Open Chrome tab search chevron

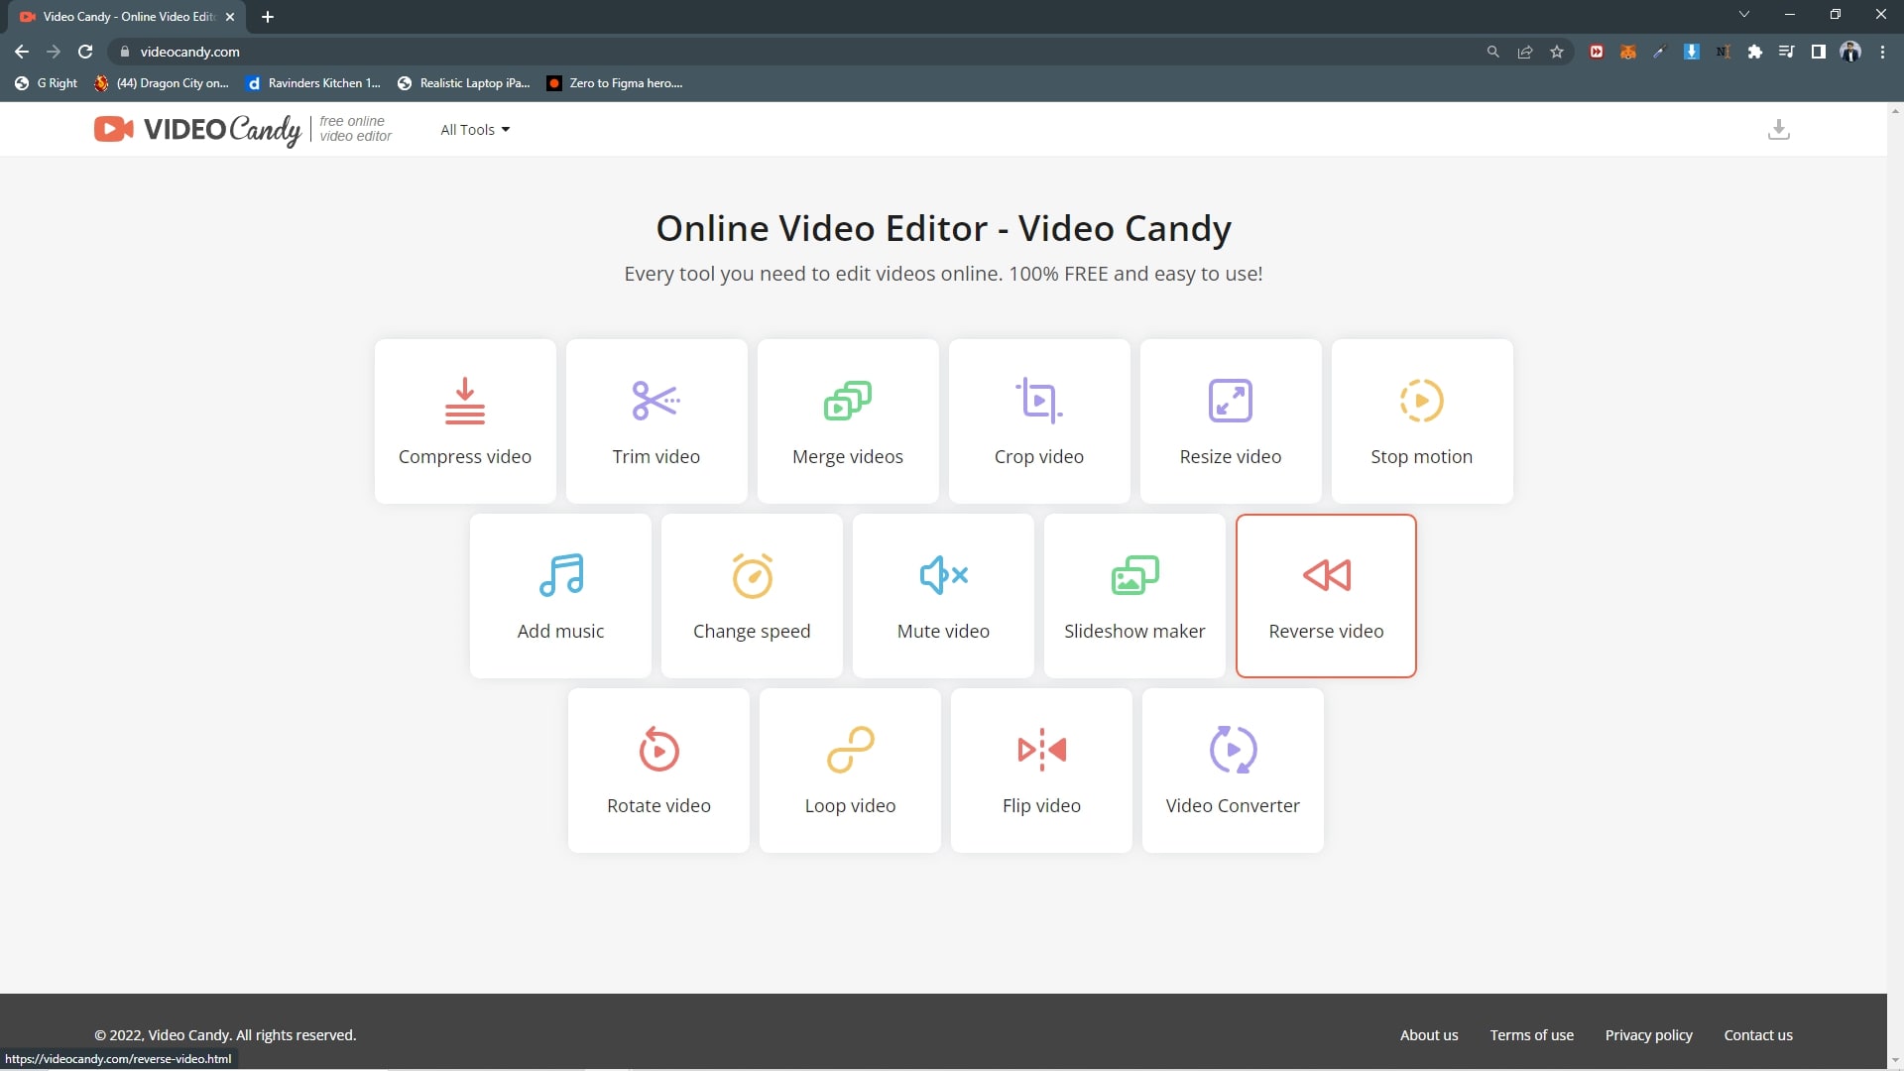(1744, 15)
